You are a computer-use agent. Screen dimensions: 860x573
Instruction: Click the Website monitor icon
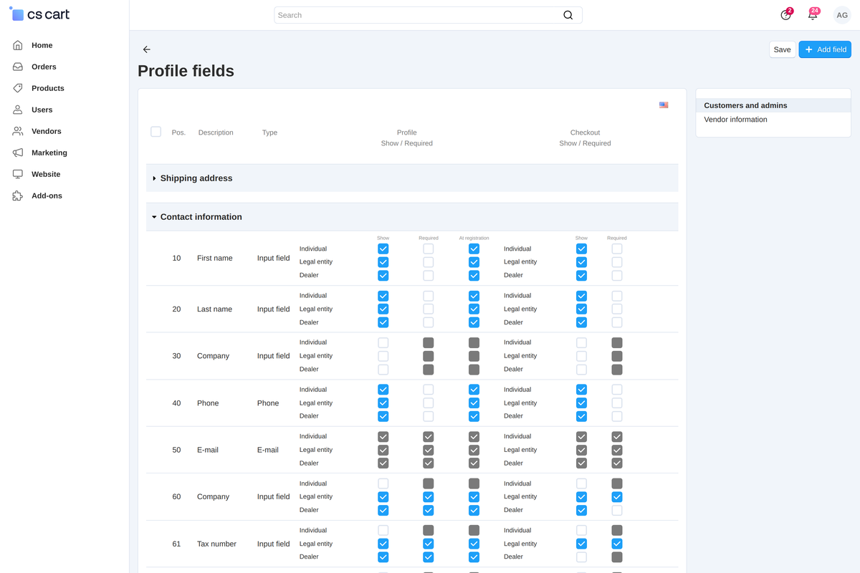[18, 174]
